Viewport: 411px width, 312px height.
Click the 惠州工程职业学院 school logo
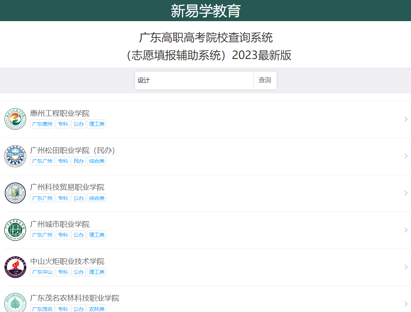point(15,119)
